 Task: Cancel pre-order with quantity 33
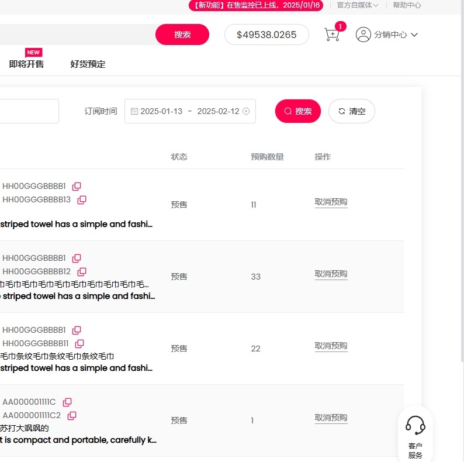click(331, 274)
